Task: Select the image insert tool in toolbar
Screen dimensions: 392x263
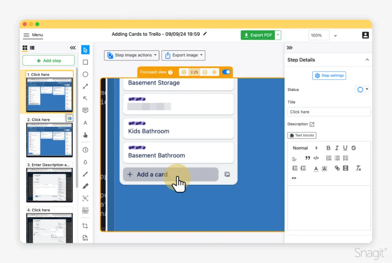Action: (x=85, y=210)
